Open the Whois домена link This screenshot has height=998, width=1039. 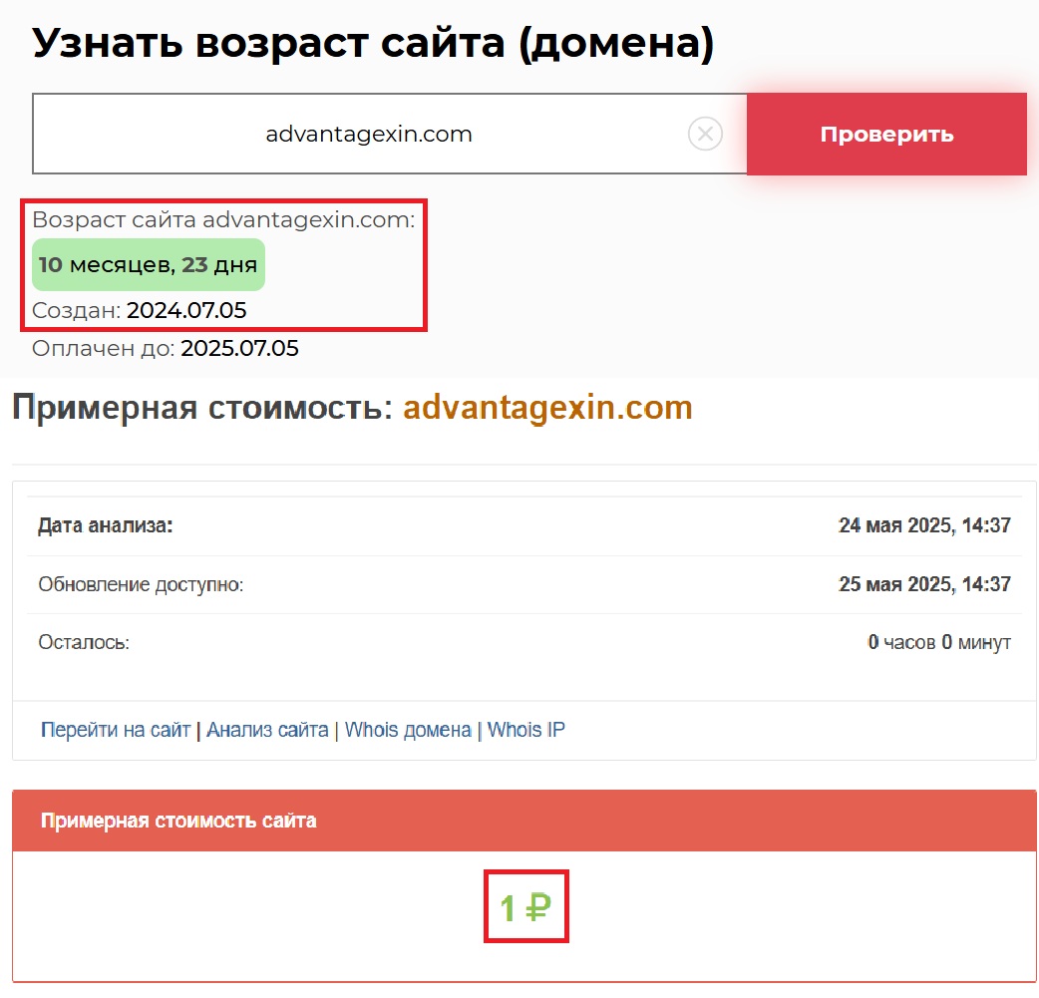(x=408, y=730)
